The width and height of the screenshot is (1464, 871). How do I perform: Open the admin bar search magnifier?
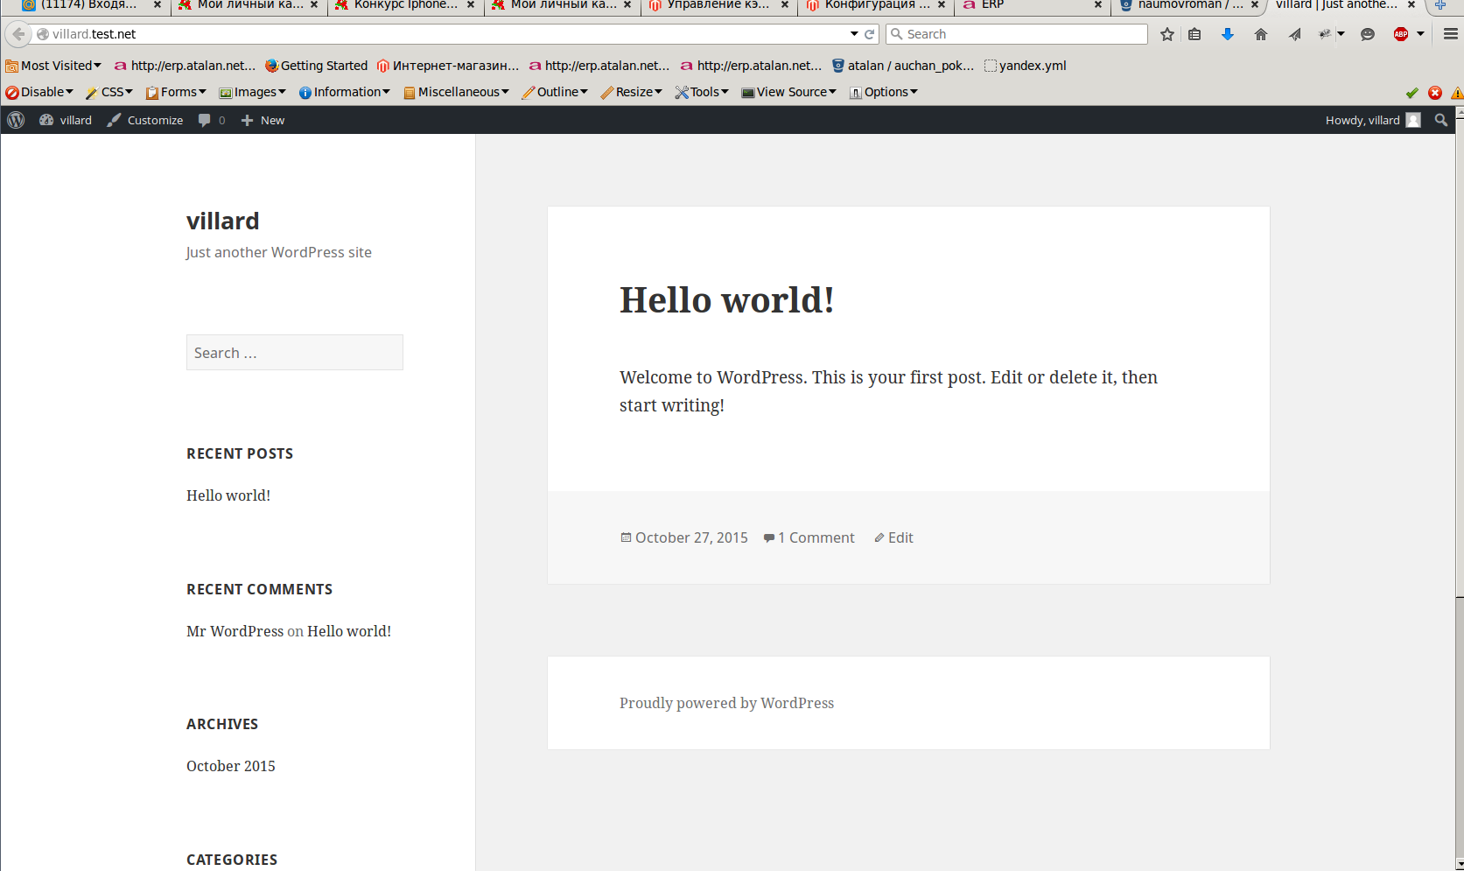click(1441, 120)
